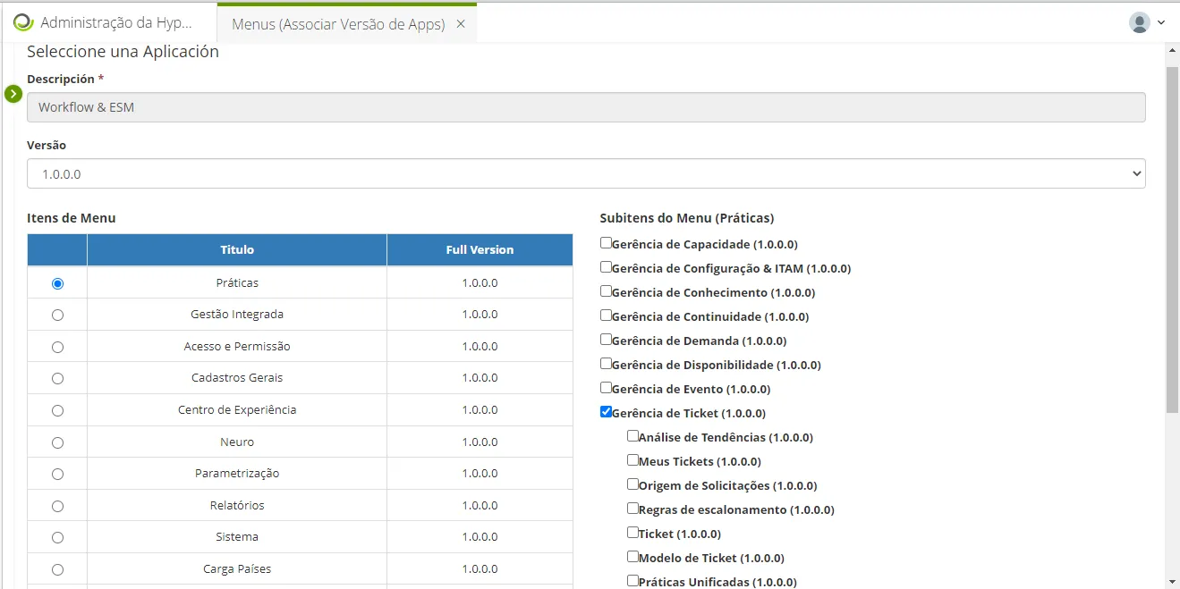Enable Práticas Unificadas checkbox
Viewport: 1180px width, 589px height.
click(x=632, y=581)
